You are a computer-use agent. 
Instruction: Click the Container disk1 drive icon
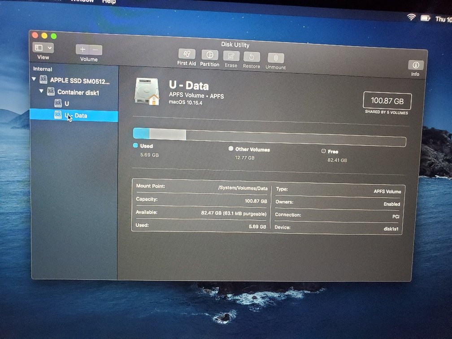51,91
